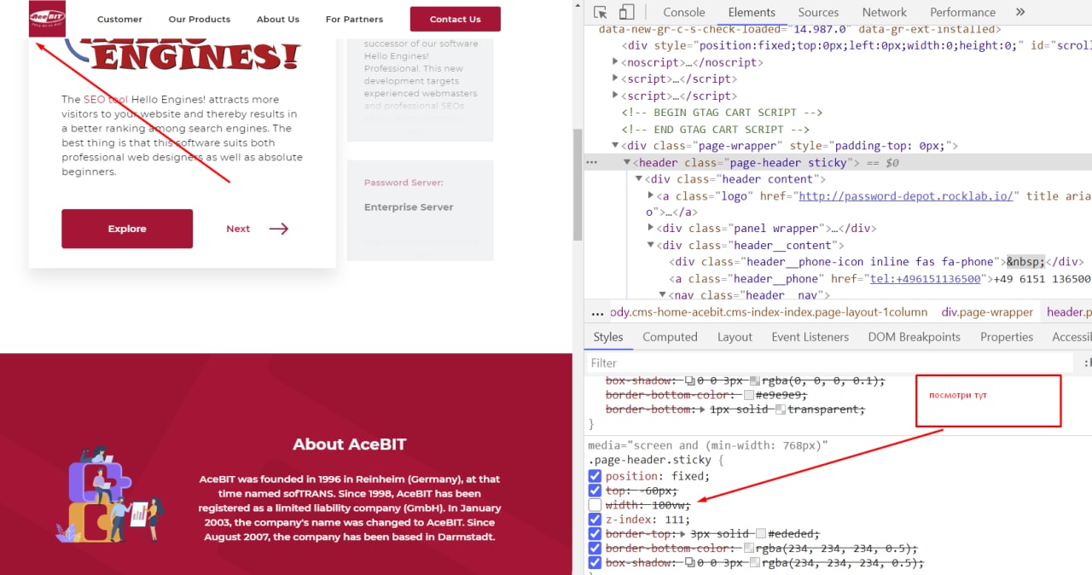The image size is (1092, 575).
Task: Open For Partners in the site navigation
Action: click(x=354, y=19)
